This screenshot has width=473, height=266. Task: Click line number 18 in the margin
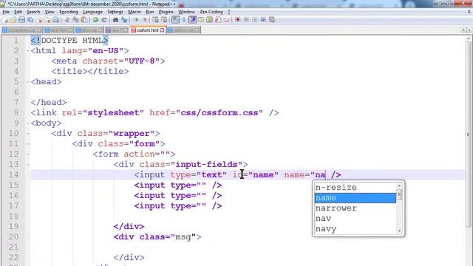[13, 216]
